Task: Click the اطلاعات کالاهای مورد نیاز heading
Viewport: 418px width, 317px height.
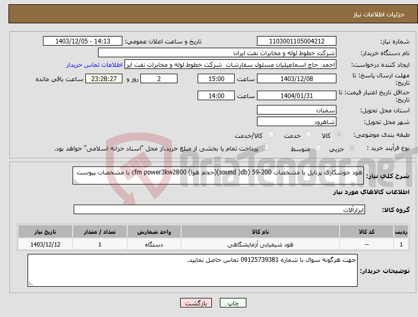Action: point(371,192)
